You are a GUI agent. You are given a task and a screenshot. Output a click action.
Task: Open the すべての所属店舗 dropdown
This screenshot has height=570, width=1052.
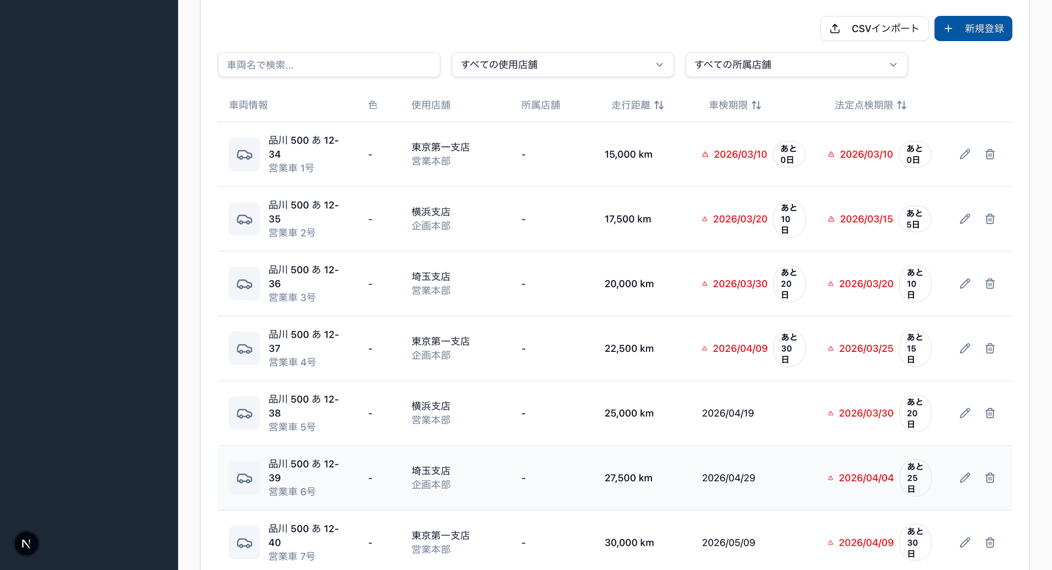coord(796,65)
